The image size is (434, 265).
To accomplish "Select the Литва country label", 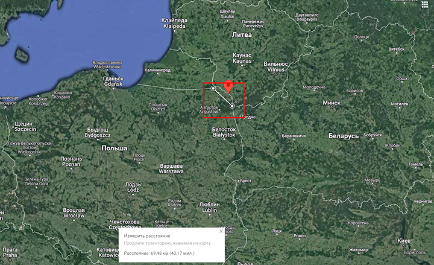I will 242,36.
